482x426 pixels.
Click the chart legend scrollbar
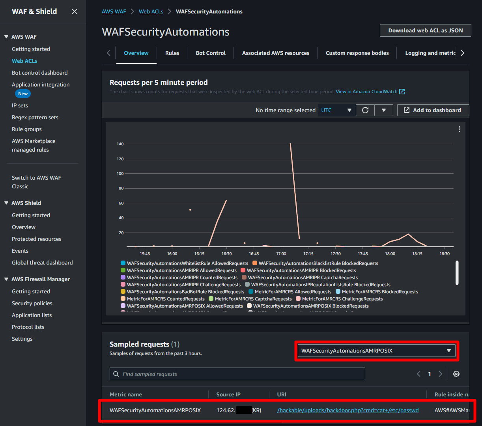[x=457, y=272]
